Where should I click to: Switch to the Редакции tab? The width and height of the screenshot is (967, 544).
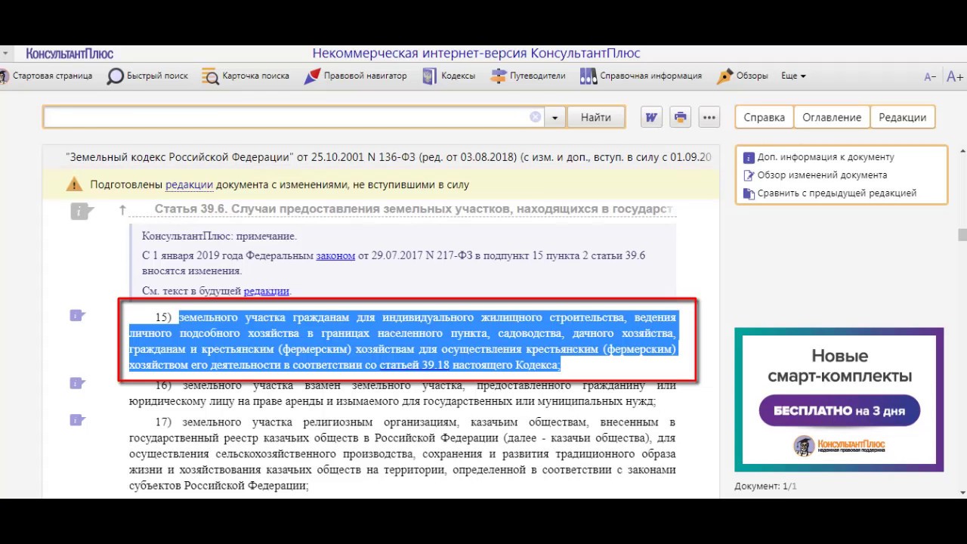point(902,117)
